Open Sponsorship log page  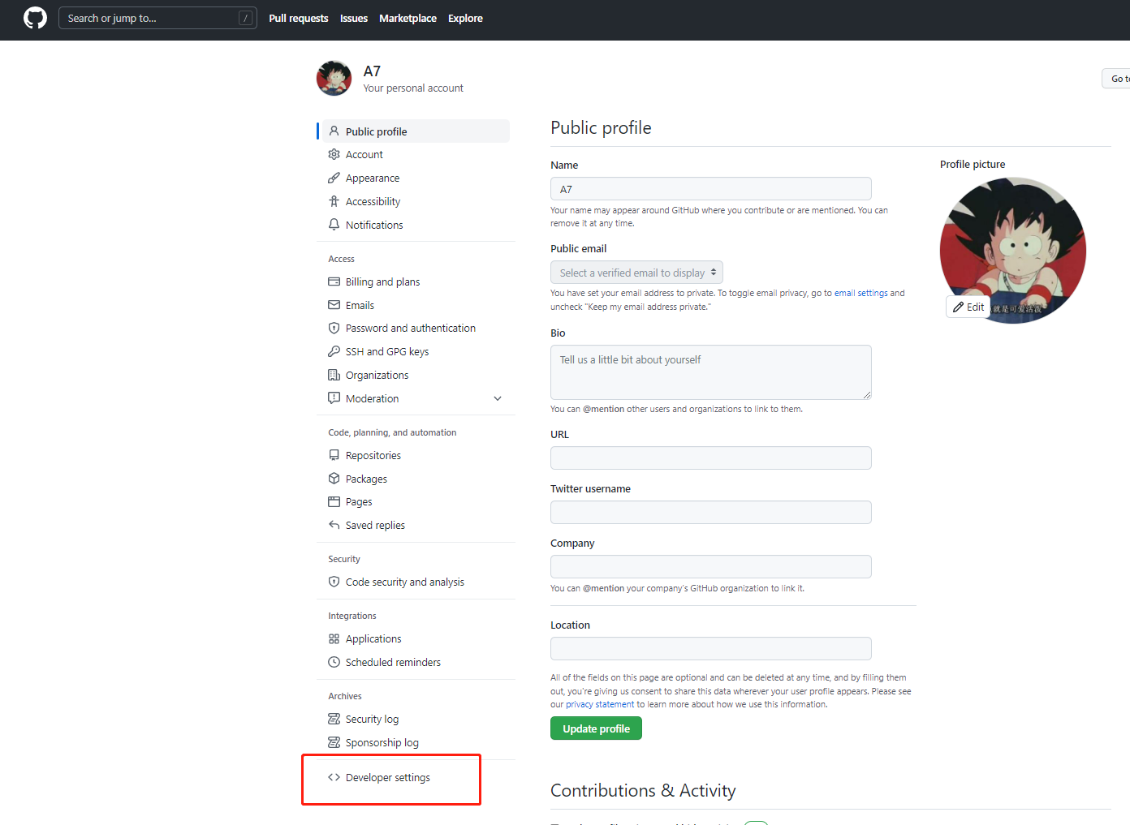point(382,742)
